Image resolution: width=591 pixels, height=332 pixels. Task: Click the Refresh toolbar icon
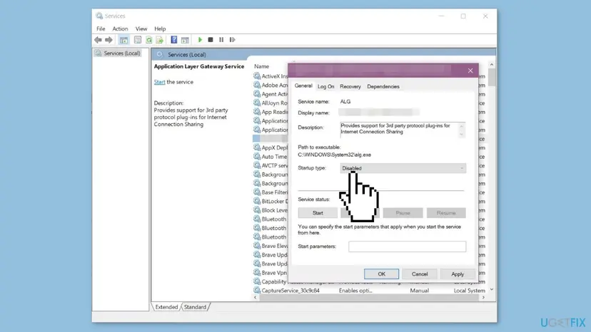149,40
